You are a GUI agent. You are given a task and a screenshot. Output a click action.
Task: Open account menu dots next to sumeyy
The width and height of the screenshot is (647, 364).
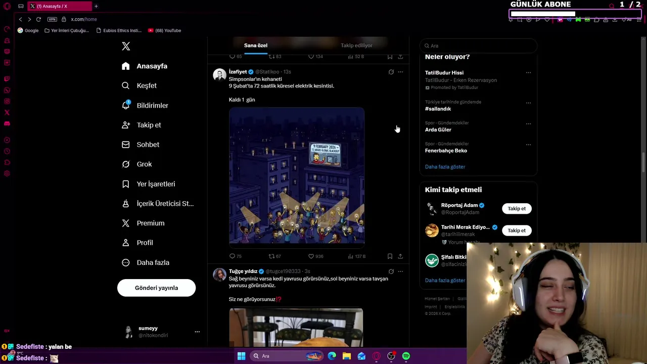point(197,332)
